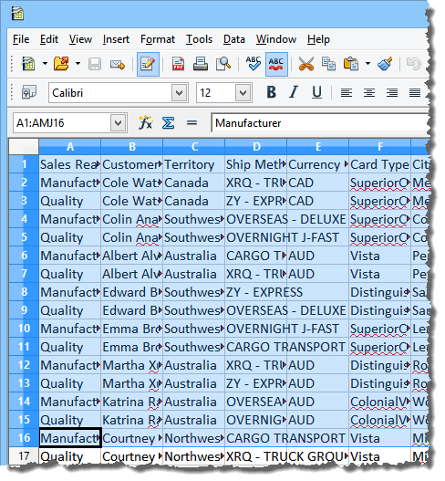This screenshot has width=445, height=481.
Task: Click the Manufact cell in row 16
Action: click(70, 438)
